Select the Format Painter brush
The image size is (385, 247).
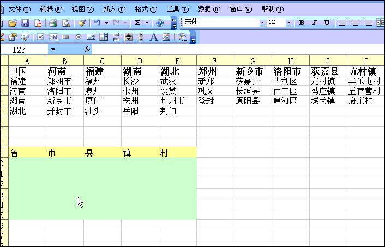82,23
